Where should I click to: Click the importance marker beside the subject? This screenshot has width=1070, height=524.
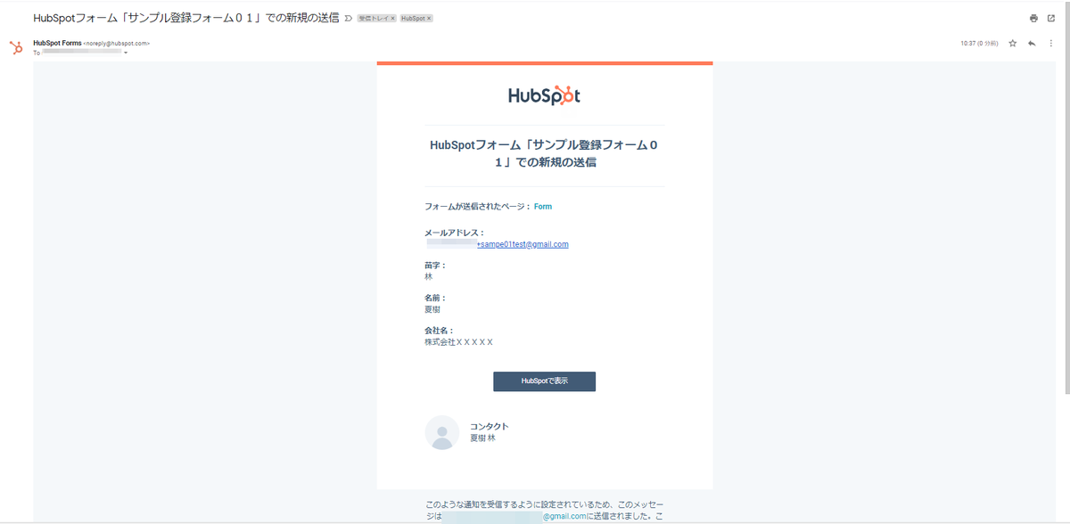348,18
